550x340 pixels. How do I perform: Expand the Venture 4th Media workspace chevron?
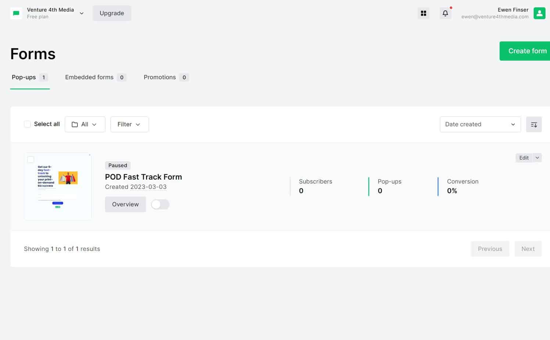(x=81, y=13)
